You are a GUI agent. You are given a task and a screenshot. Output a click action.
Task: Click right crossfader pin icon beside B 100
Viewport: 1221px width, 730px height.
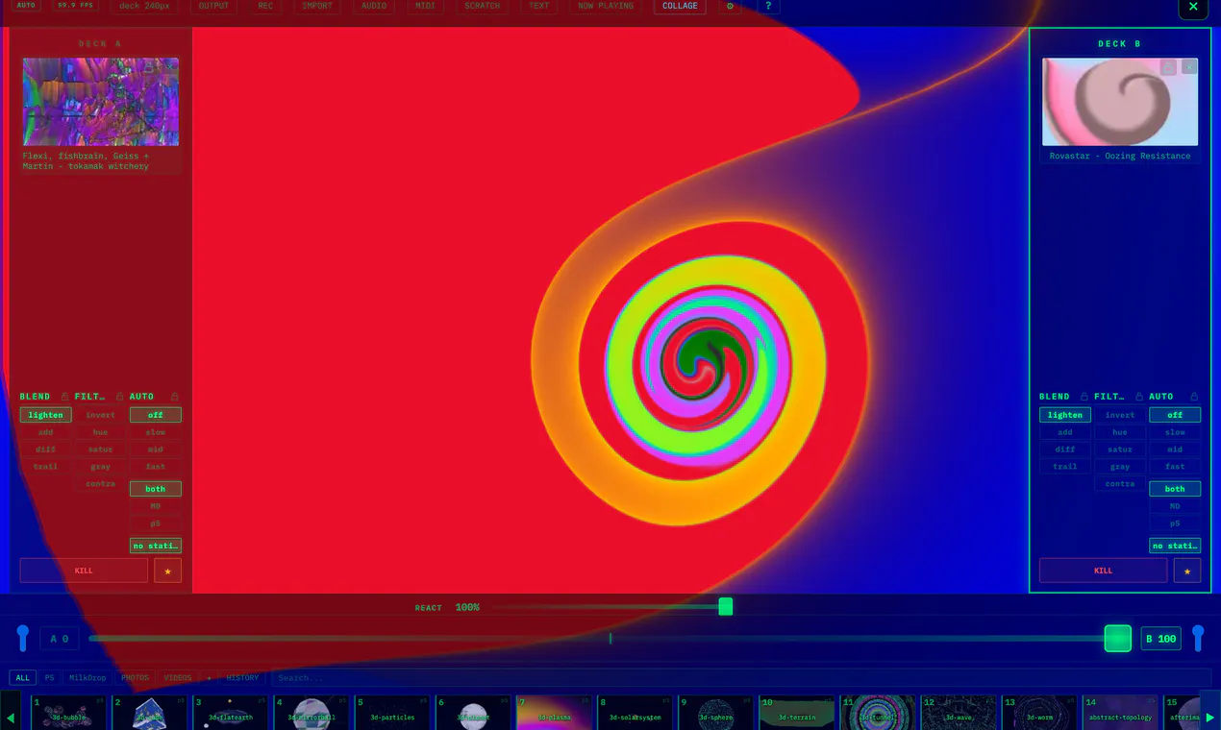pyautogui.click(x=1198, y=638)
